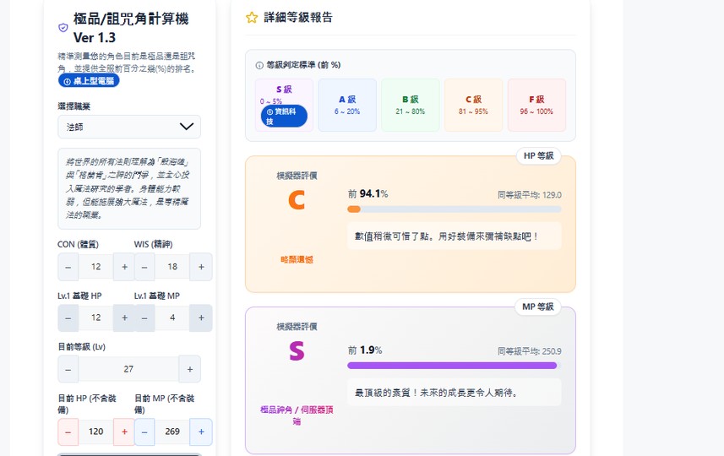Click the 目前等級 input field showing 27
This screenshot has width=724, height=456.
pos(129,368)
